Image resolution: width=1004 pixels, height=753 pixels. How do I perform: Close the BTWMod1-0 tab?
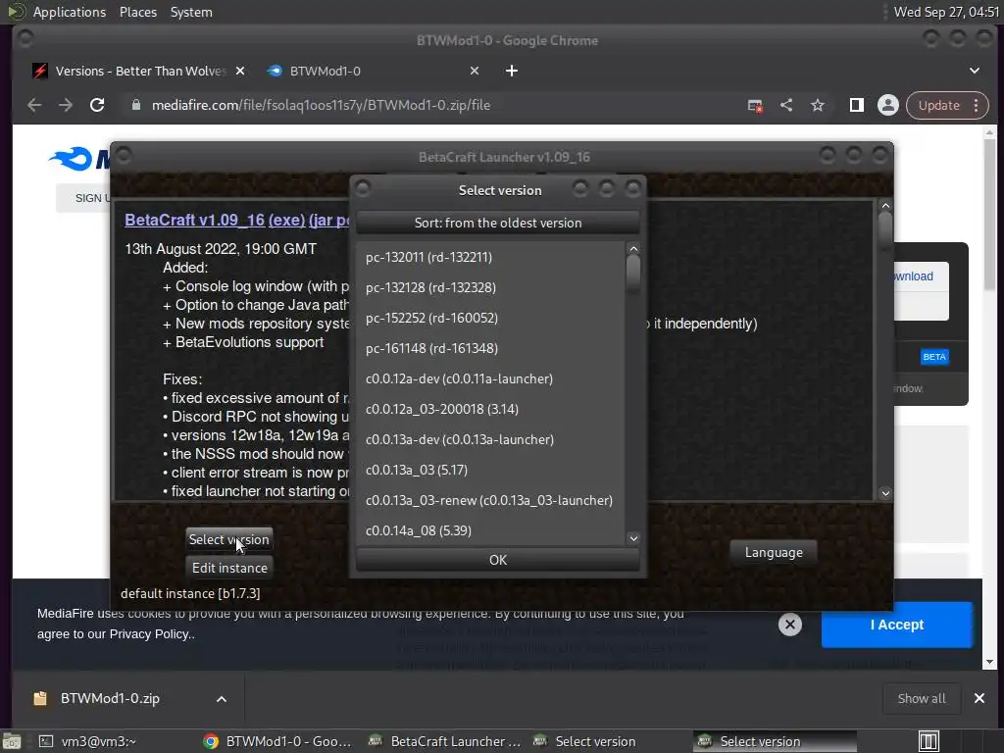point(475,71)
